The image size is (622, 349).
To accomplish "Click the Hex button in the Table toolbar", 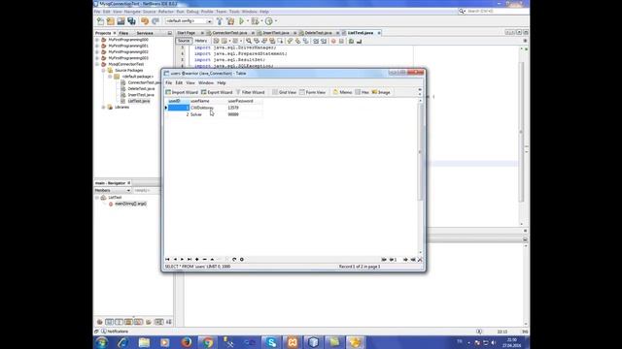I will click(x=362, y=92).
